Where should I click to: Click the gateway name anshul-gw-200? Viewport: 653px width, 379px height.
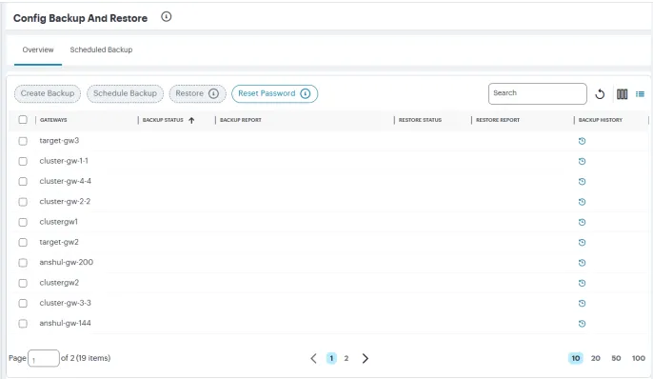pos(67,263)
